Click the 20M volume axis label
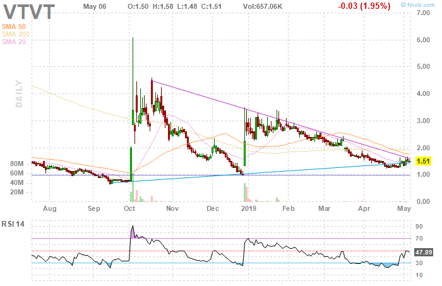The image size is (442, 286). pos(16,192)
